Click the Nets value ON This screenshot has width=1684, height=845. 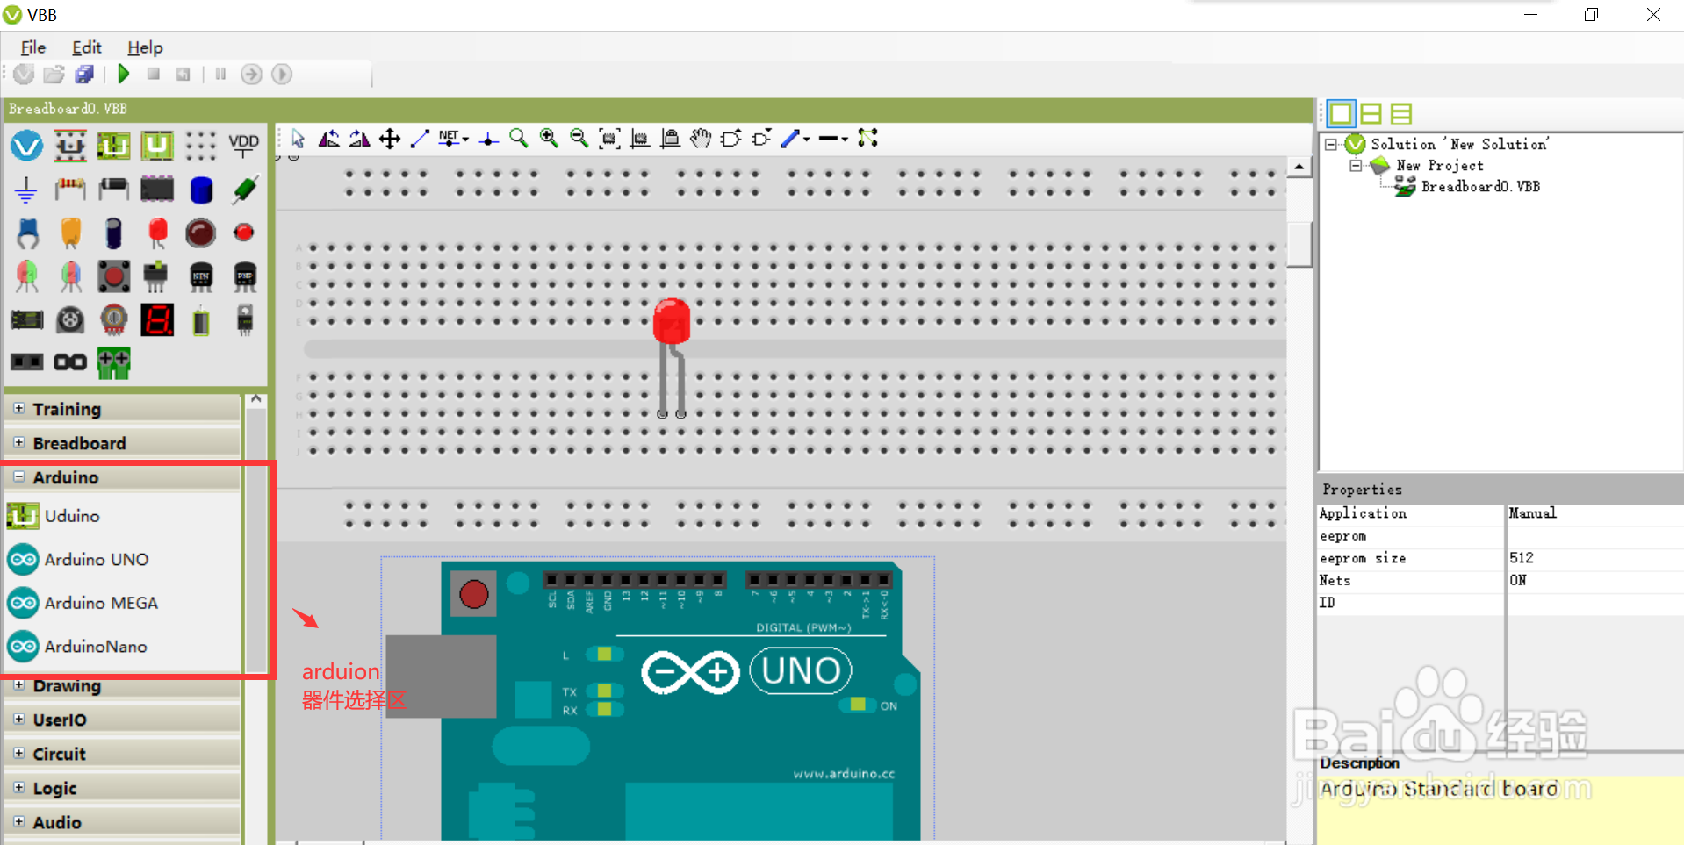(1518, 580)
